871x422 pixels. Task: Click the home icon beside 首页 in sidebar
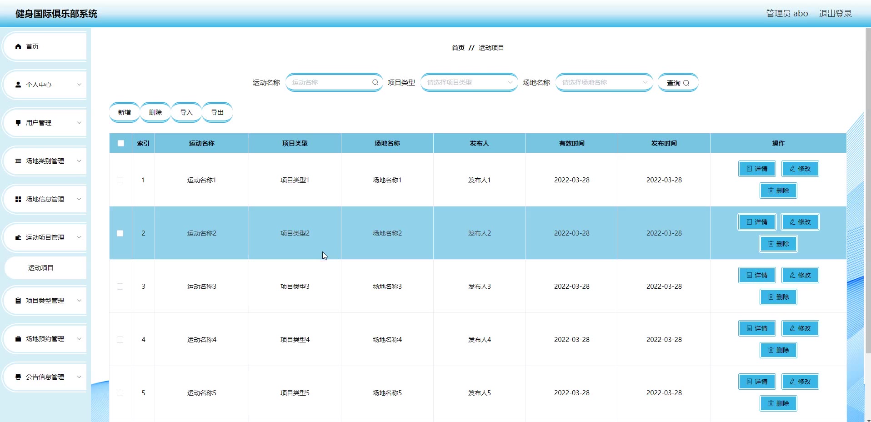point(18,46)
